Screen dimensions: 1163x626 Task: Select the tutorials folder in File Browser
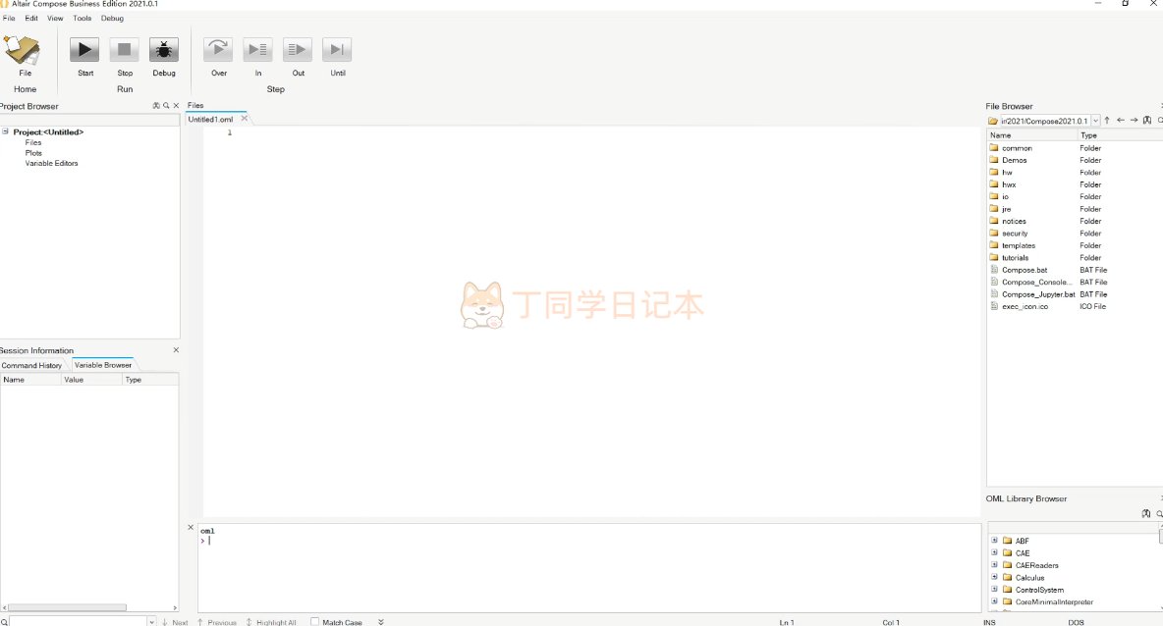pos(1015,258)
